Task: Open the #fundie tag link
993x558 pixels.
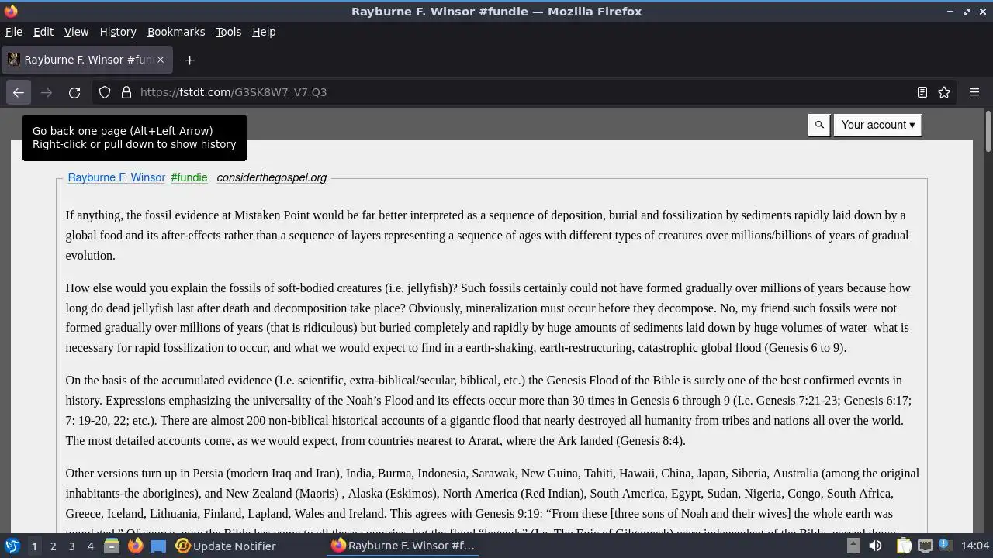Action: pos(189,177)
